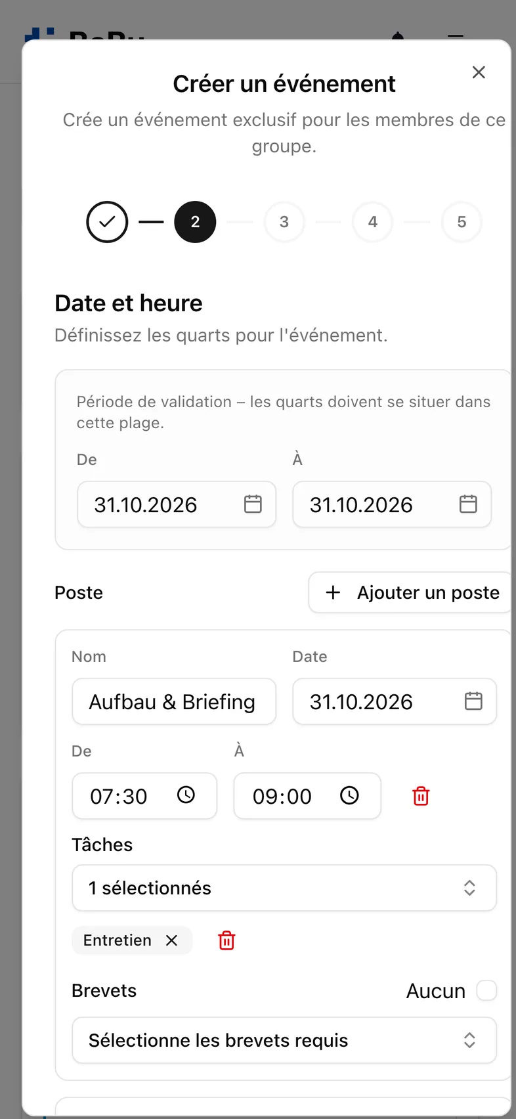Click Ajouter un poste button
516x1119 pixels.
tap(411, 592)
